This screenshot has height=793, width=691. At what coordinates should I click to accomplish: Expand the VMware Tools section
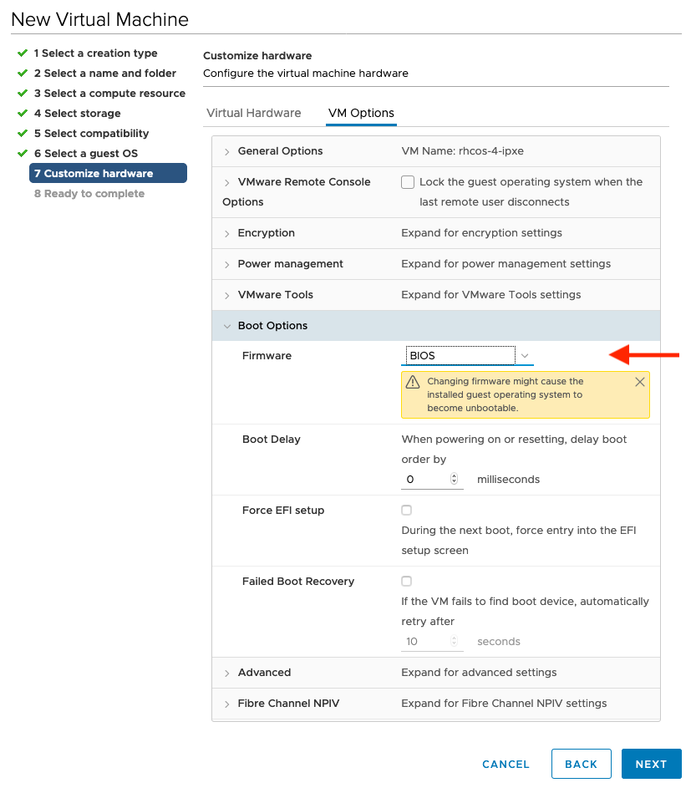pos(226,295)
